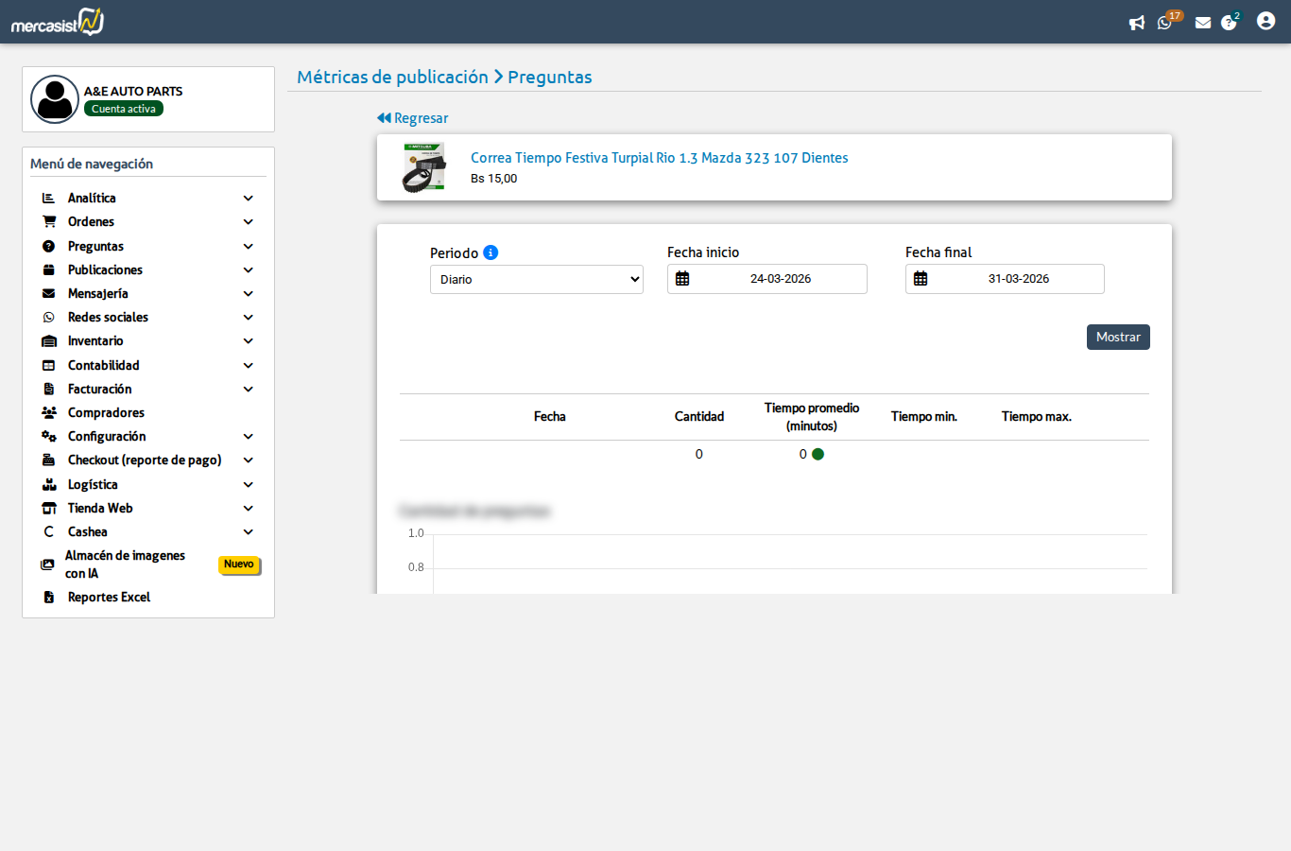1291x851 pixels.
Task: Open the Correa Tiempo Festiva product link
Action: pyautogui.click(x=660, y=158)
